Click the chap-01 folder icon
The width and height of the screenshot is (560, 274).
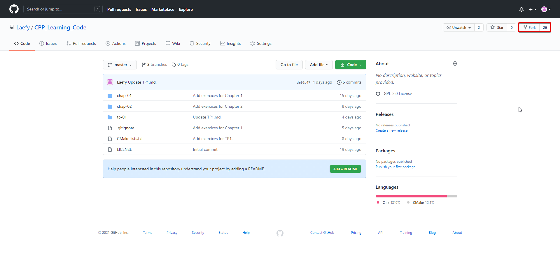[x=110, y=96]
